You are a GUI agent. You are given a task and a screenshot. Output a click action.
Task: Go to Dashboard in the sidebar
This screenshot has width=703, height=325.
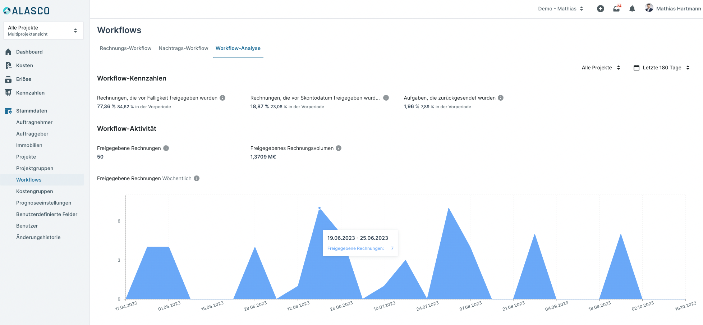point(29,52)
